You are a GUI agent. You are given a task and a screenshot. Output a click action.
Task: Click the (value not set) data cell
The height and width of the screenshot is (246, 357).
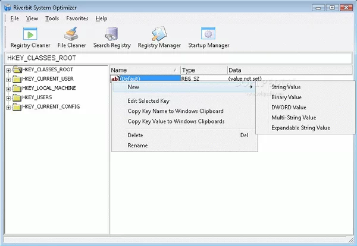[245, 78]
